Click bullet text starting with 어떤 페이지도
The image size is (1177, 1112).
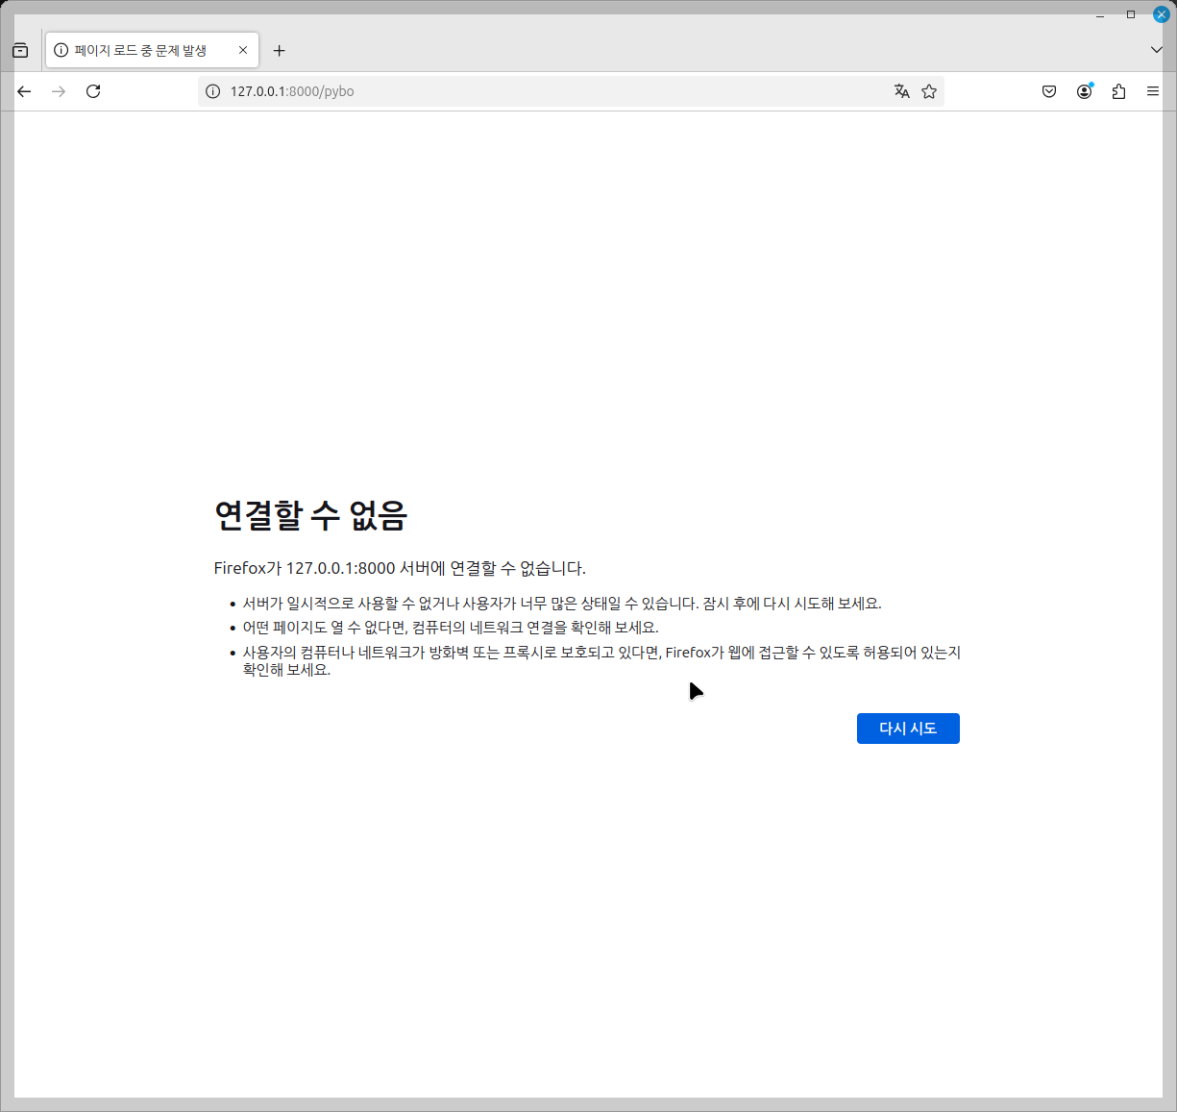click(x=451, y=628)
